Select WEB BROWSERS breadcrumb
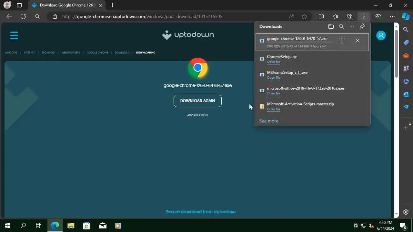Screen dimensions: 413x232 71,53
